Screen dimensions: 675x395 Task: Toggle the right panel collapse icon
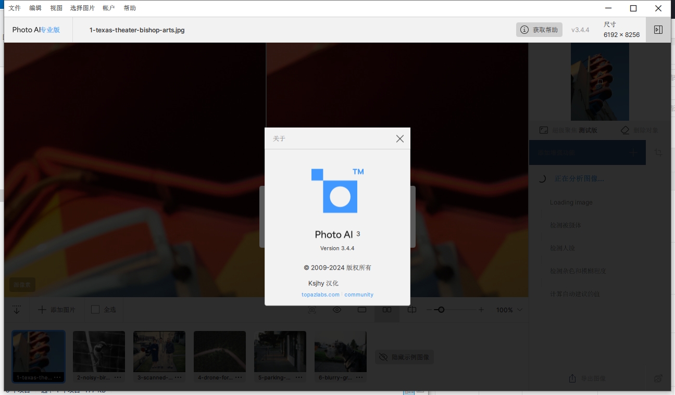[658, 30]
